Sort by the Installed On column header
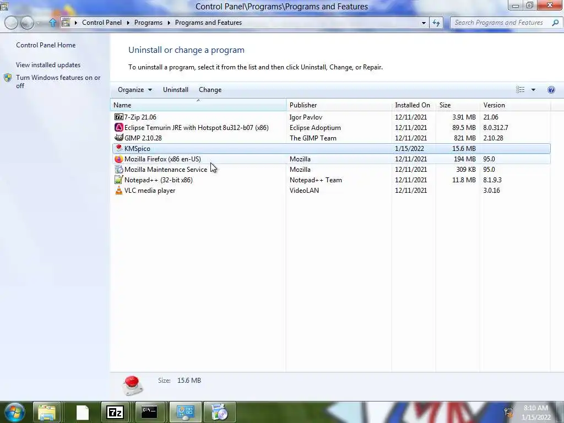Viewport: 564px width, 423px height. pos(414,105)
